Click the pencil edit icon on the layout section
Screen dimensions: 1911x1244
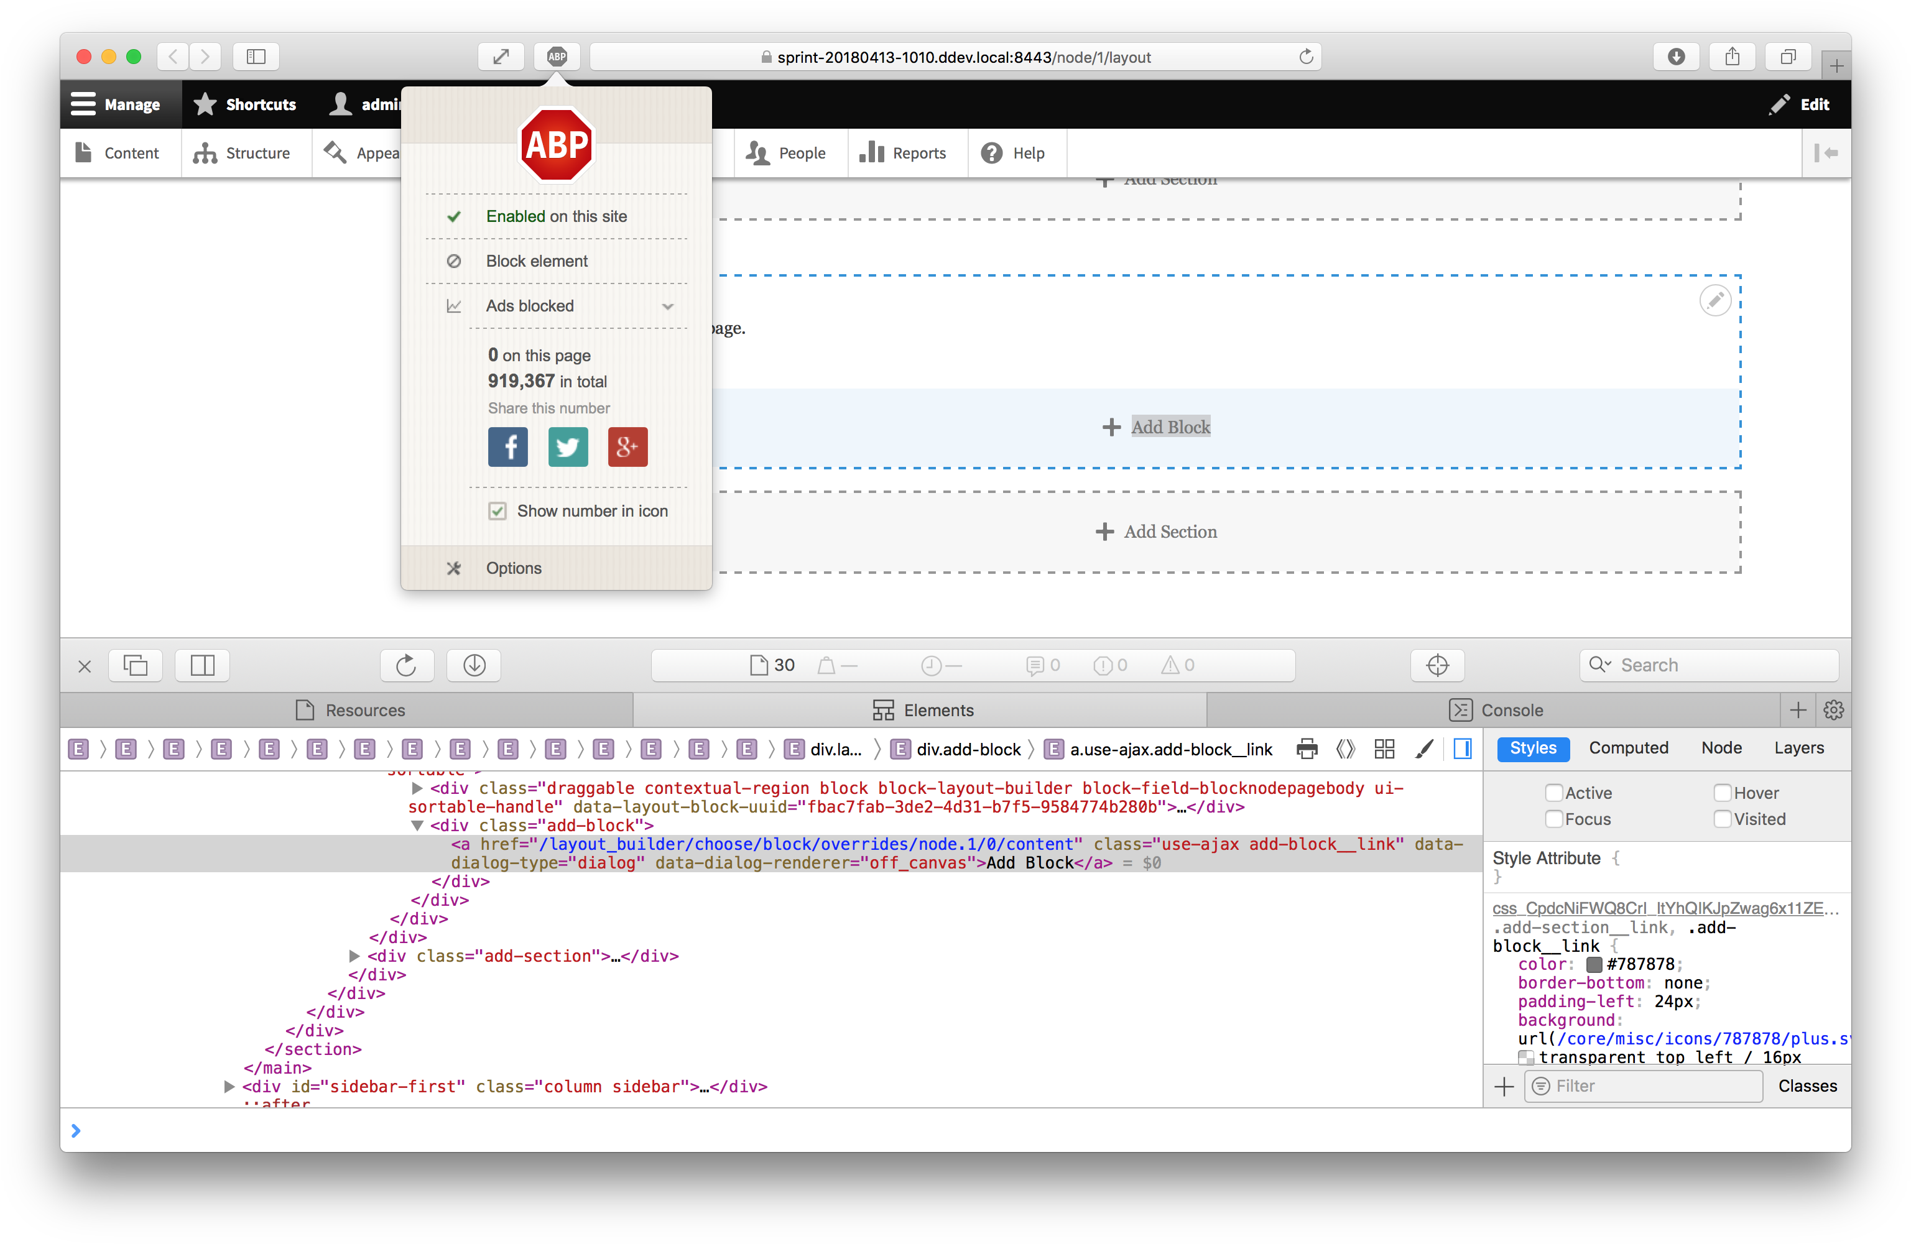pyautogui.click(x=1715, y=301)
